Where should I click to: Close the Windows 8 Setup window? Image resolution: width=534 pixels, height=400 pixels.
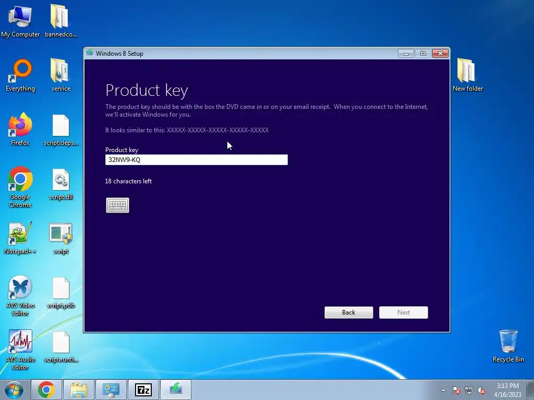click(x=440, y=54)
